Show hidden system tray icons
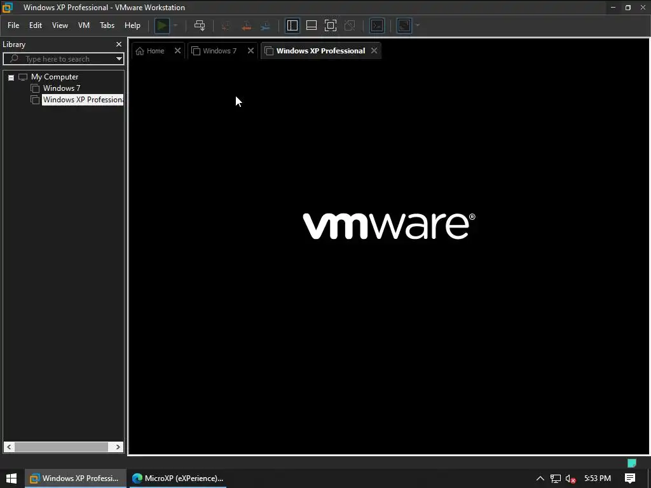Image resolution: width=651 pixels, height=488 pixels. point(540,478)
